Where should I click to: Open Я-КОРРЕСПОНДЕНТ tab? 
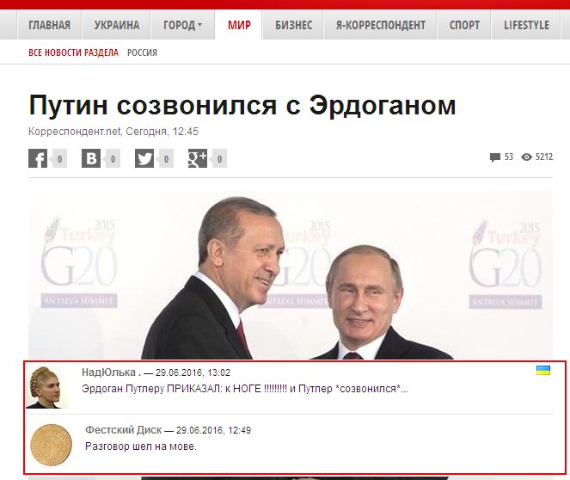click(x=380, y=25)
